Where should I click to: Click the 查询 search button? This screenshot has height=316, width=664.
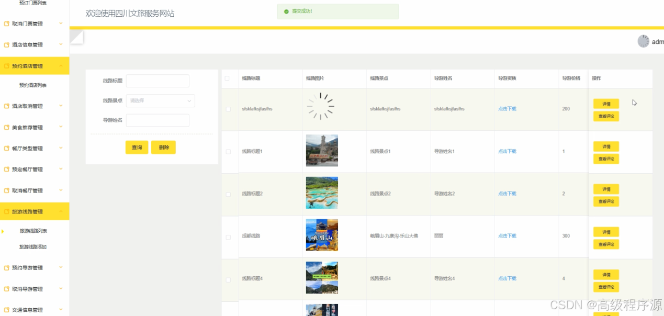[x=137, y=148]
